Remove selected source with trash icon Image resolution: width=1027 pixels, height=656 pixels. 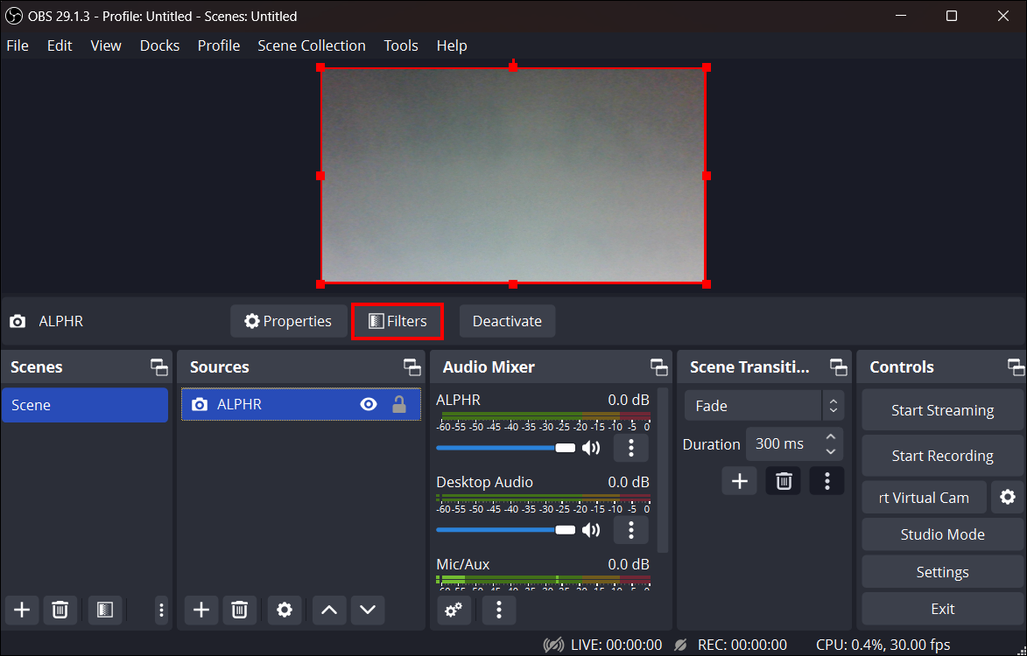click(239, 610)
